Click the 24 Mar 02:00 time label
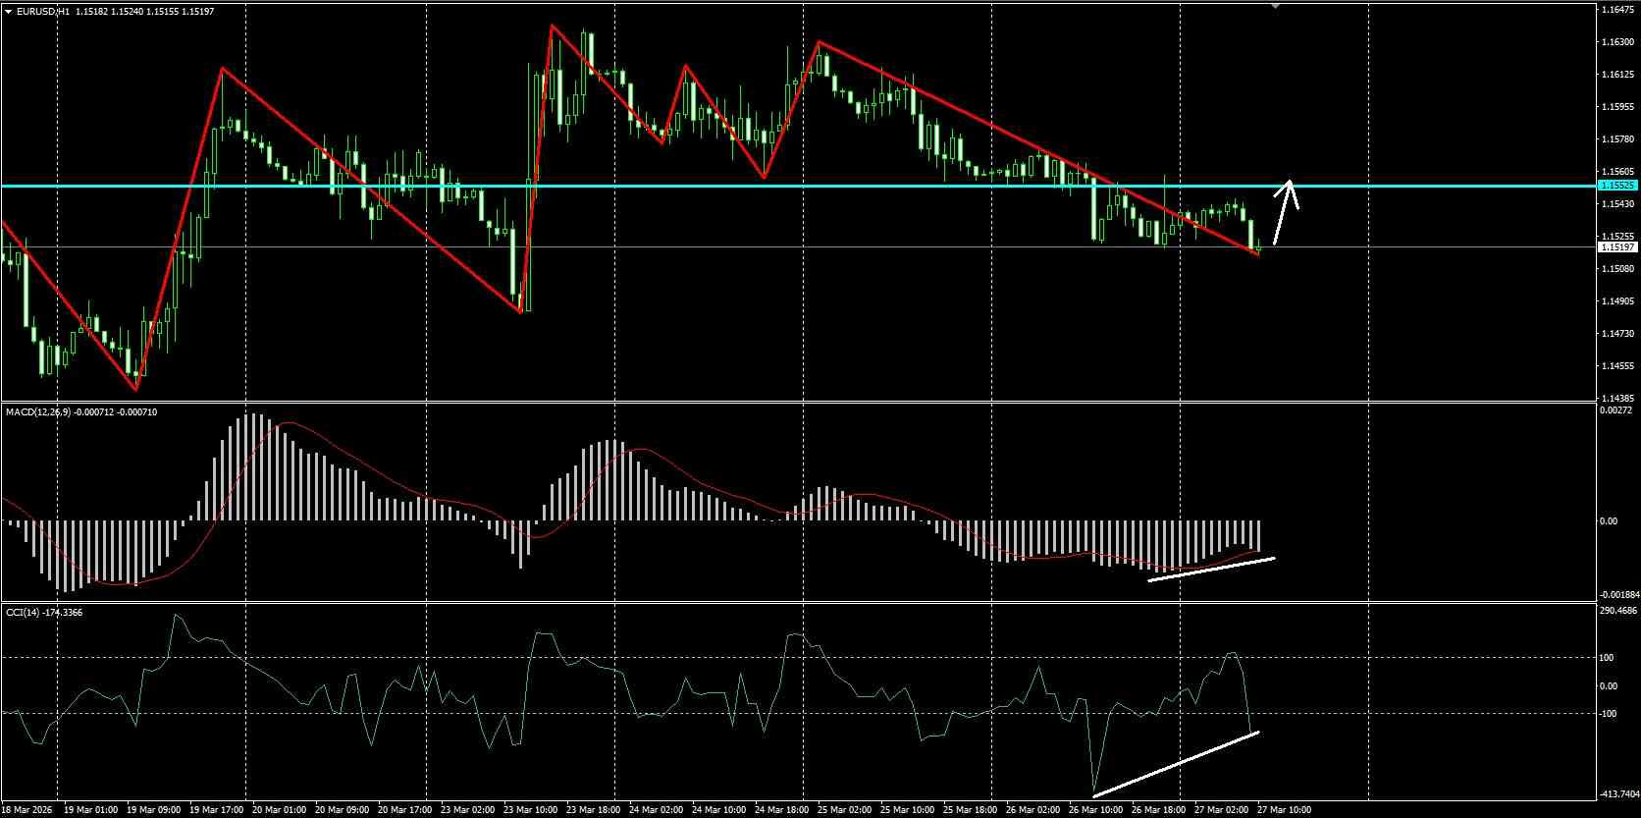This screenshot has width=1641, height=818. coord(656,810)
